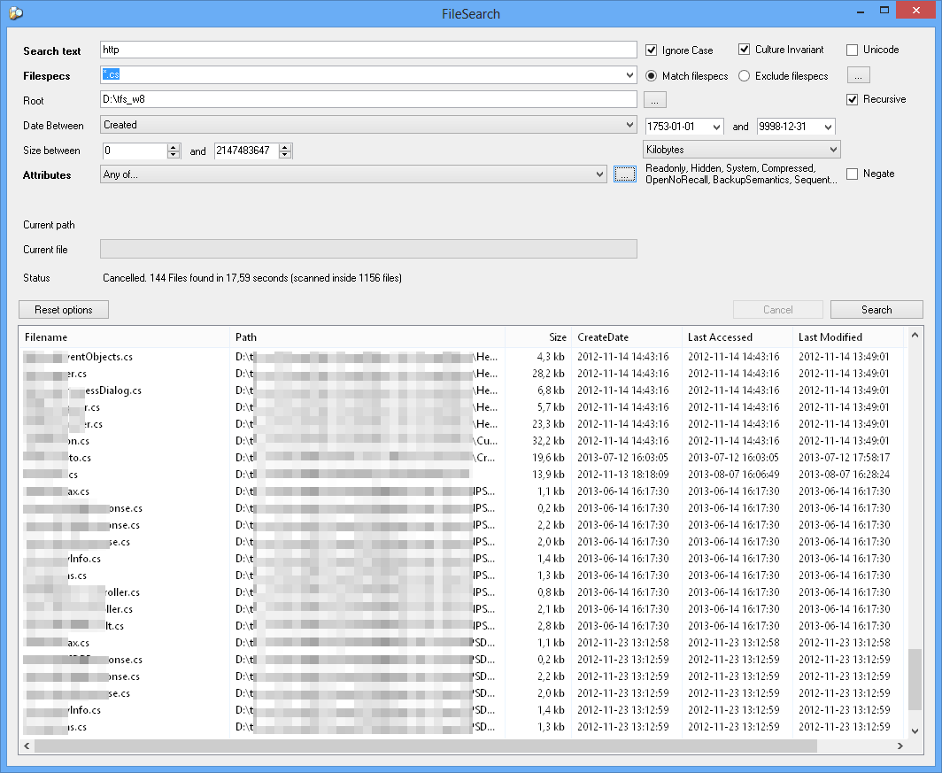Maximize the FileSearch window
Screen dimensions: 942x773
(884, 11)
